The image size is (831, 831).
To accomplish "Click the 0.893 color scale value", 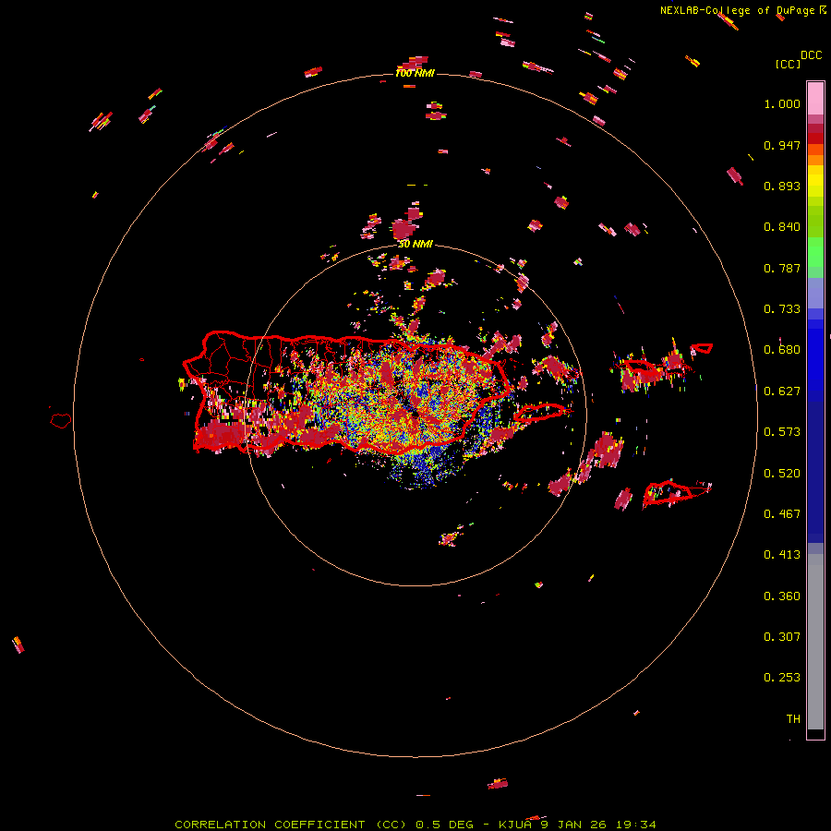I will coord(782,186).
